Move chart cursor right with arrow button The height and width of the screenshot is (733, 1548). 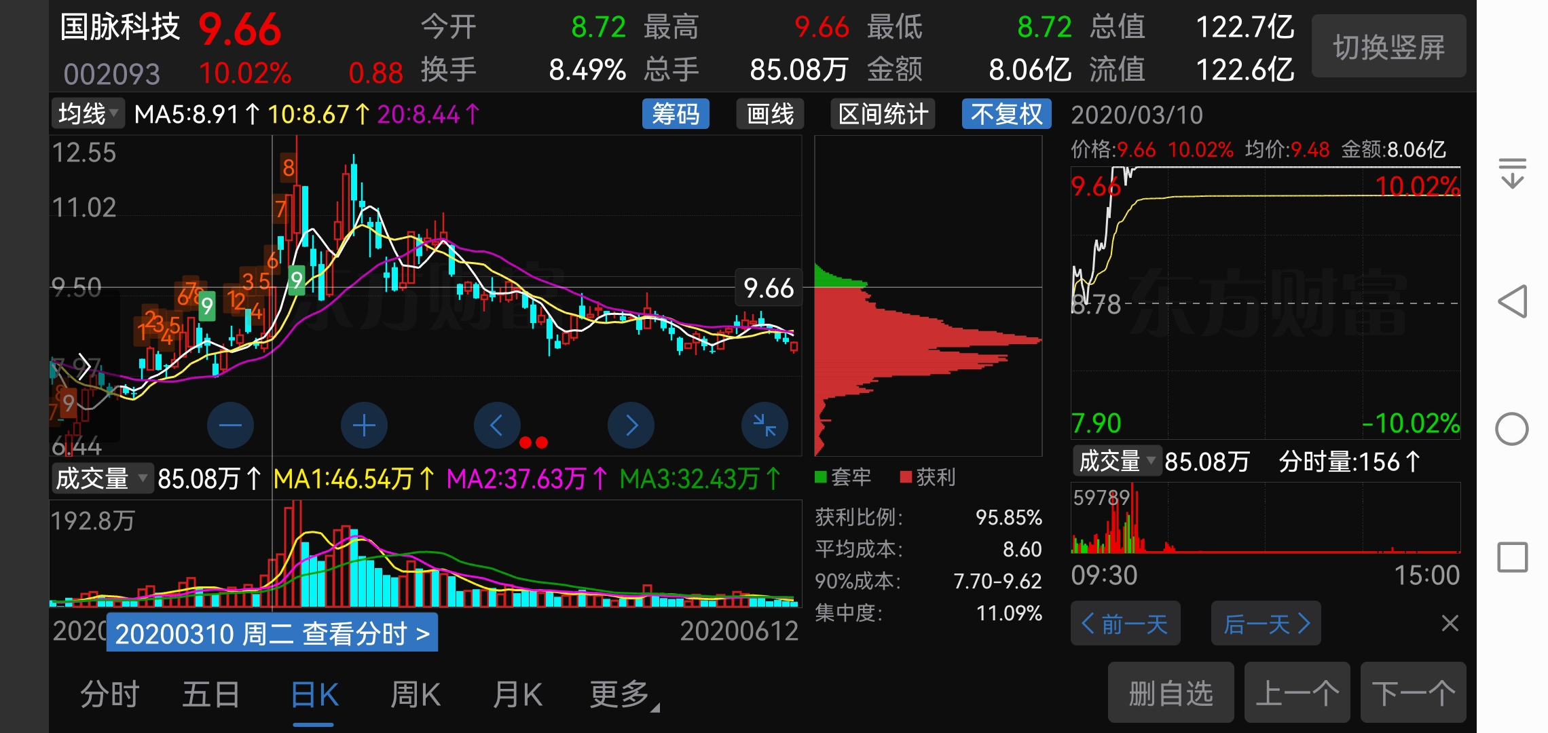pos(631,426)
